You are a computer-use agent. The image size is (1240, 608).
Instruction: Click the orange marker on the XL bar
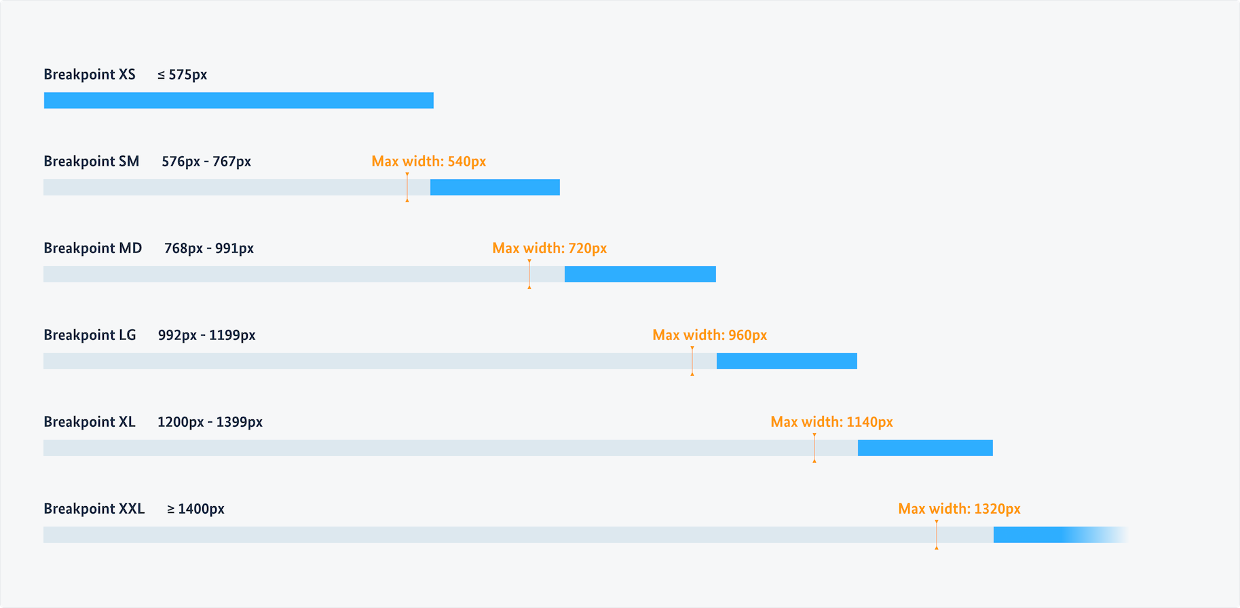[x=814, y=448]
